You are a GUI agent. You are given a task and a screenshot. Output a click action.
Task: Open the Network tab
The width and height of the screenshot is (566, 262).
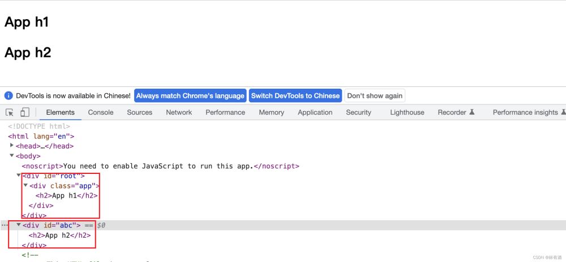click(179, 112)
